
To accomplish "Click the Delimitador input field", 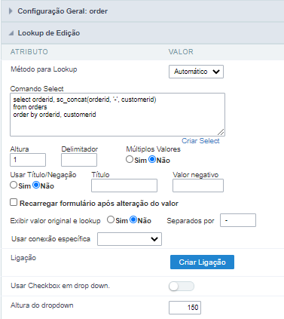I will point(79,160).
